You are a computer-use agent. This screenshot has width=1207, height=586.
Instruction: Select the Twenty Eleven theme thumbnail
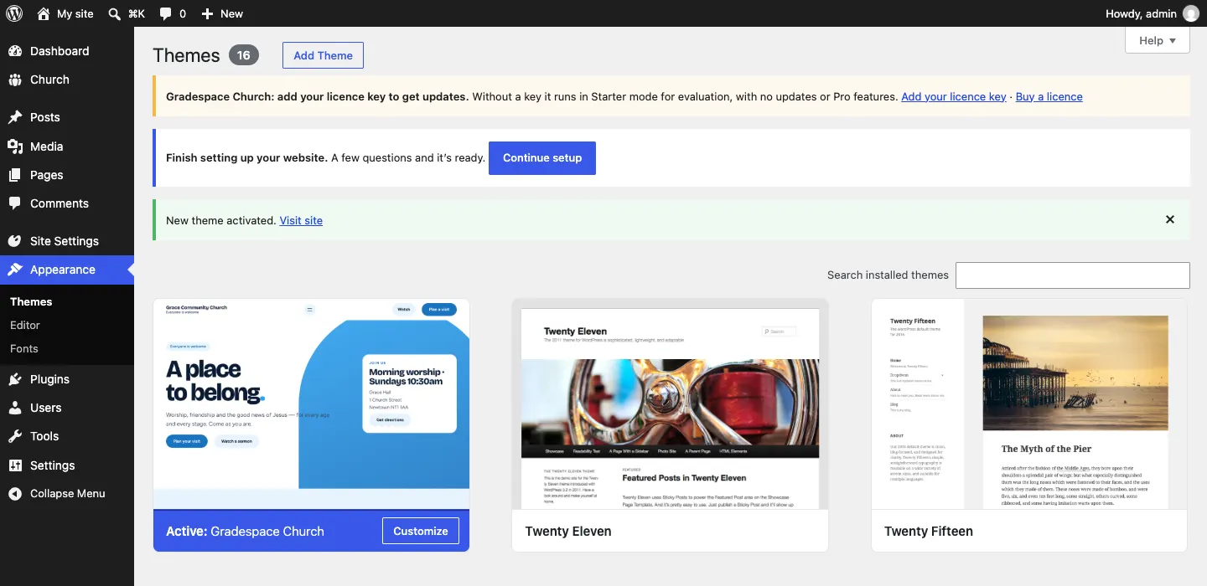(x=670, y=404)
